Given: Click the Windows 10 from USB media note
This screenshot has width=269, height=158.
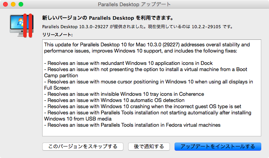Looking at the screenshot, I should pos(147,116).
